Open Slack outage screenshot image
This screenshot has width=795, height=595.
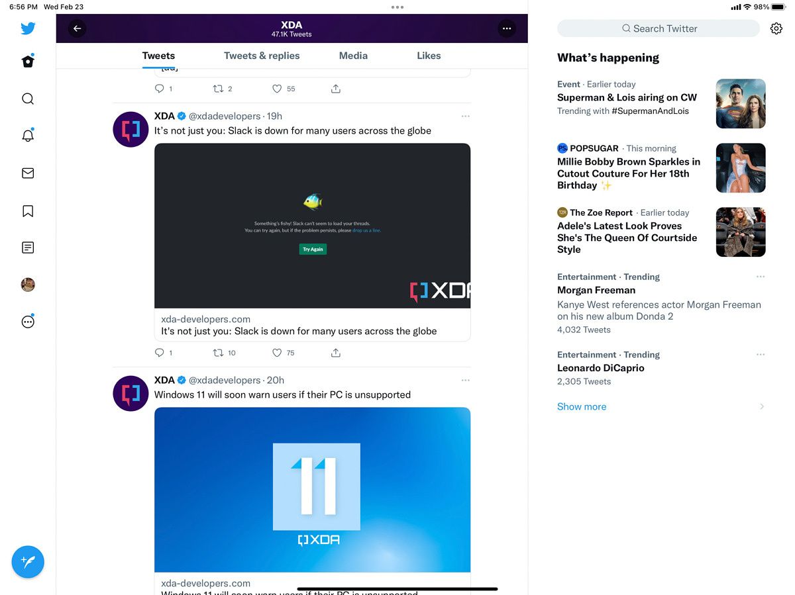coord(312,226)
